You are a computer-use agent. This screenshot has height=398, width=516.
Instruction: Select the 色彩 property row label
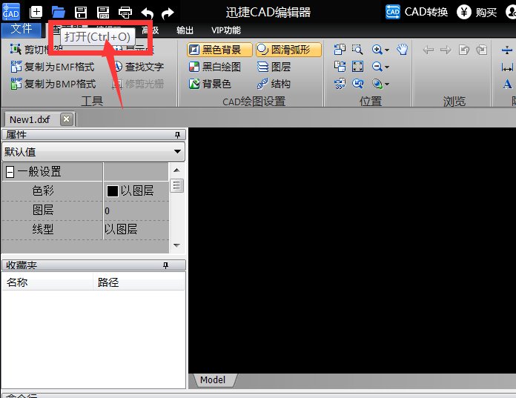pos(43,190)
